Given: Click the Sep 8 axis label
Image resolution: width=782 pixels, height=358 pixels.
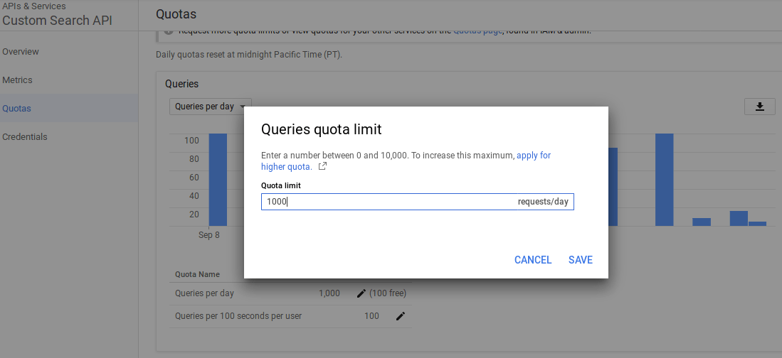Looking at the screenshot, I should [x=209, y=235].
